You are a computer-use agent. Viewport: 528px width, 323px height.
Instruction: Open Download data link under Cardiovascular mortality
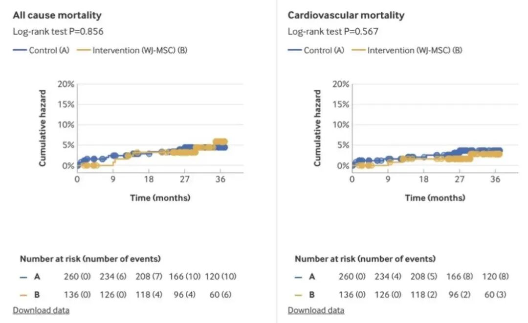pyautogui.click(x=316, y=310)
